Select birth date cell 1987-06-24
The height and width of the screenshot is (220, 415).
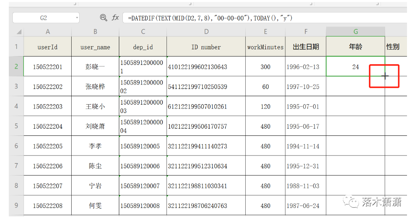coord(306,206)
